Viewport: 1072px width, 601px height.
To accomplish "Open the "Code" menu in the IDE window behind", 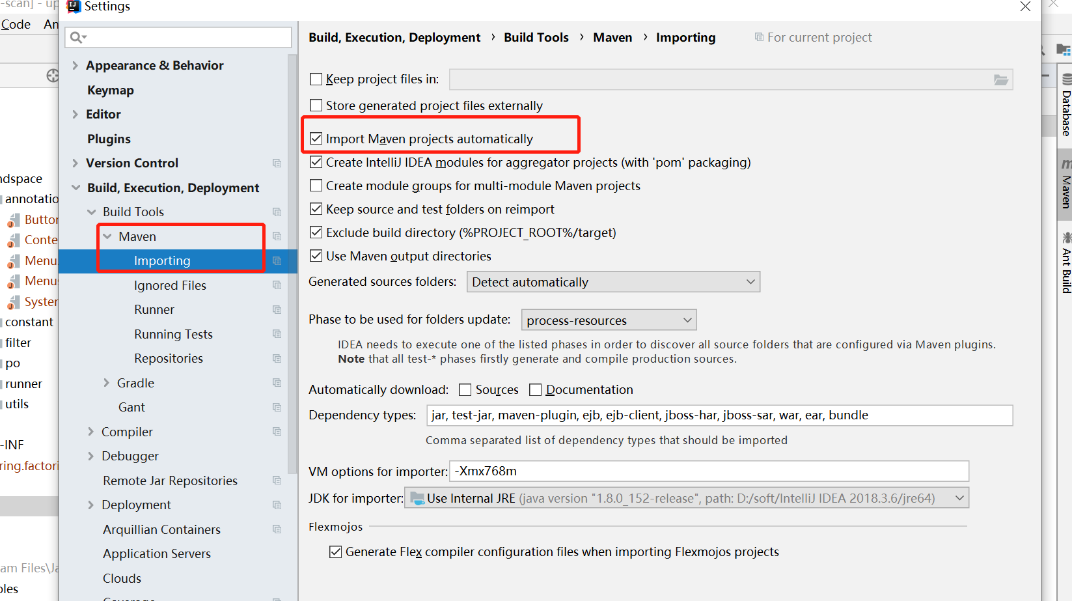I will tap(16, 24).
